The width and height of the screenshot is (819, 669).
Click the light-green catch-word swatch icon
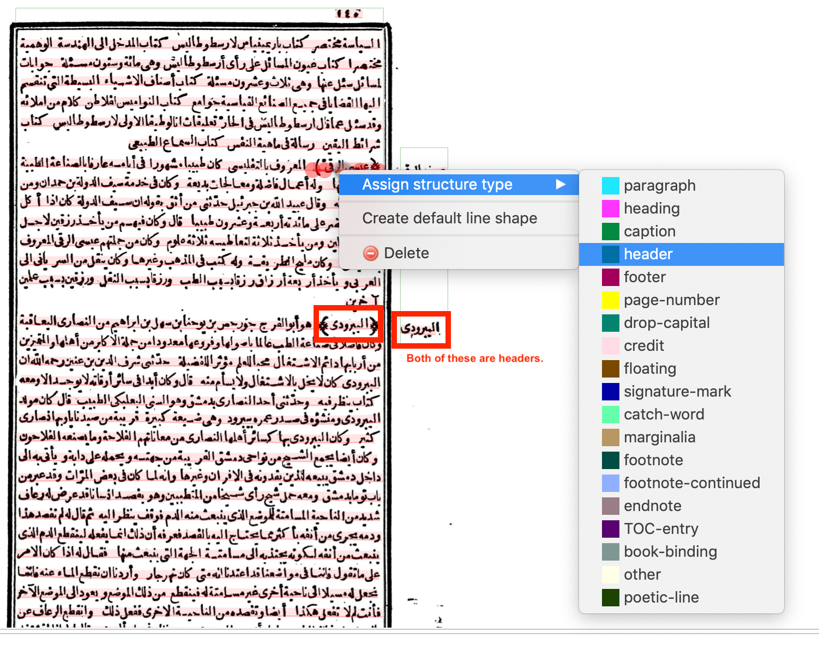610,414
